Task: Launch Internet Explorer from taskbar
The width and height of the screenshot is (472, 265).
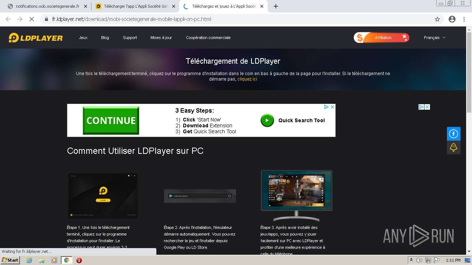Action: [x=29, y=260]
